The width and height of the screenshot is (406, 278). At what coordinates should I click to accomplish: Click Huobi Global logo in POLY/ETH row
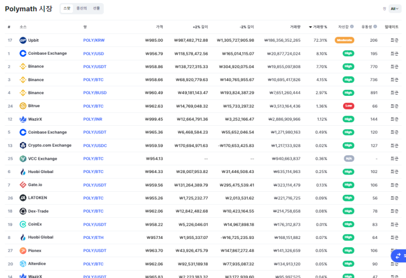[23, 237]
